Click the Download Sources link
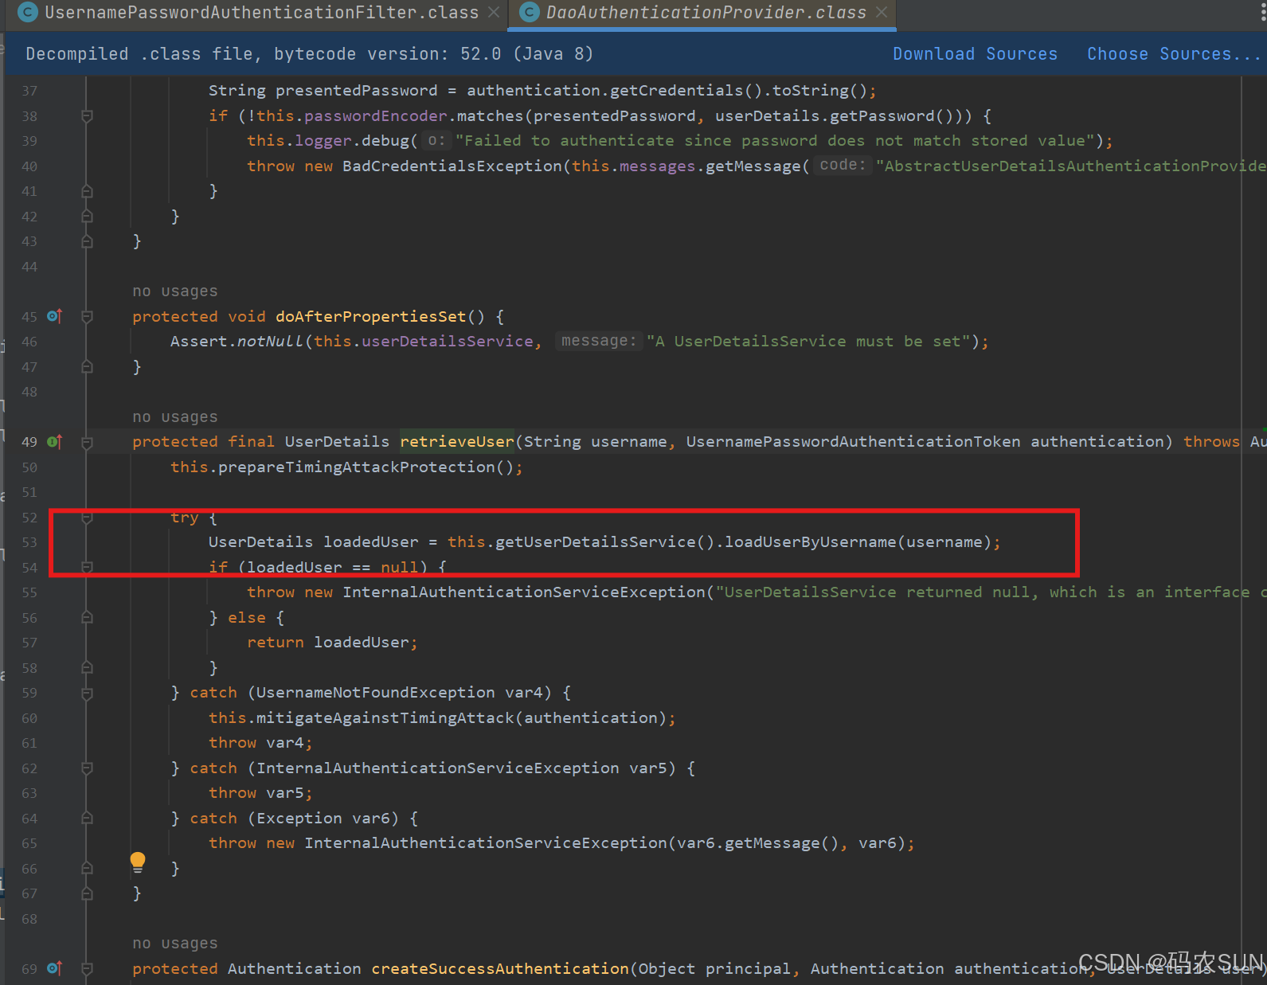The height and width of the screenshot is (985, 1267). [975, 54]
